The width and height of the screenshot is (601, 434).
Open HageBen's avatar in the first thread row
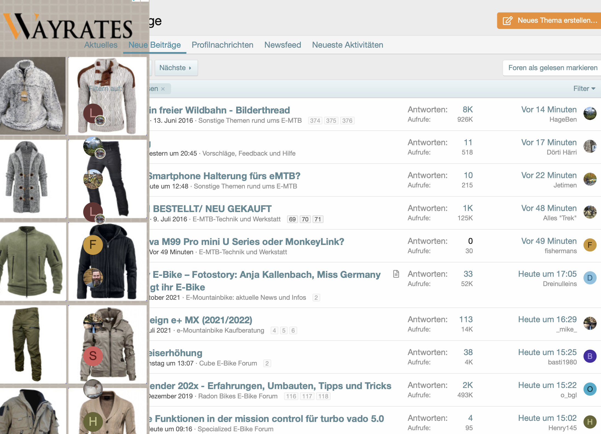click(590, 114)
